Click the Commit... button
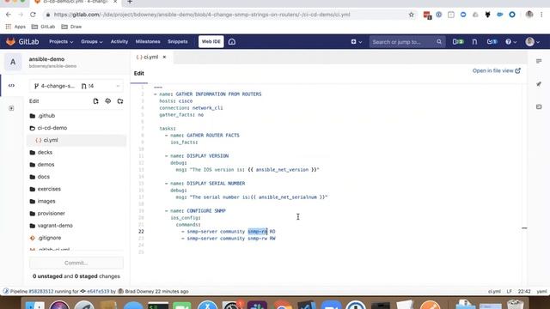The image size is (550, 309). point(76,263)
